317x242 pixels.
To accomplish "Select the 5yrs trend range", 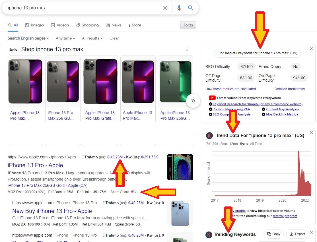I will 244,144.
